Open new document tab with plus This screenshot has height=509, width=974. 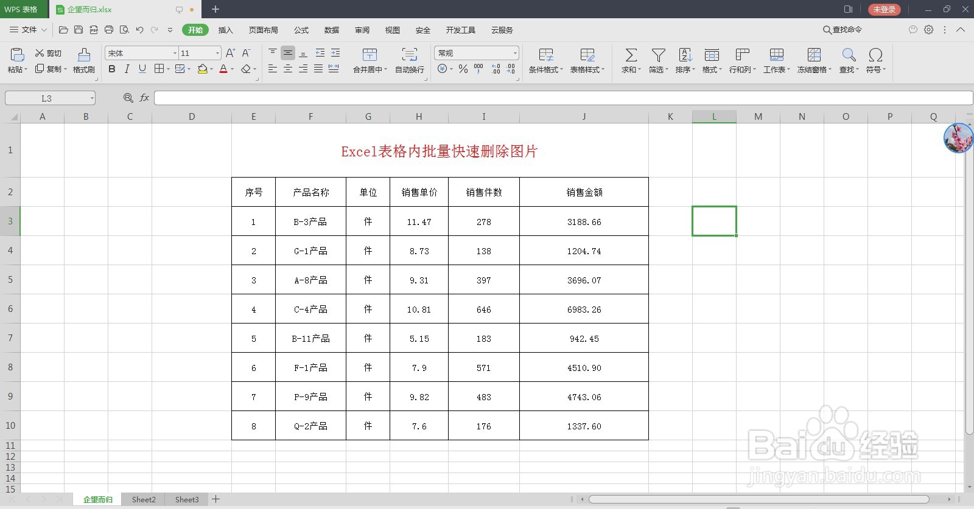pyautogui.click(x=215, y=9)
